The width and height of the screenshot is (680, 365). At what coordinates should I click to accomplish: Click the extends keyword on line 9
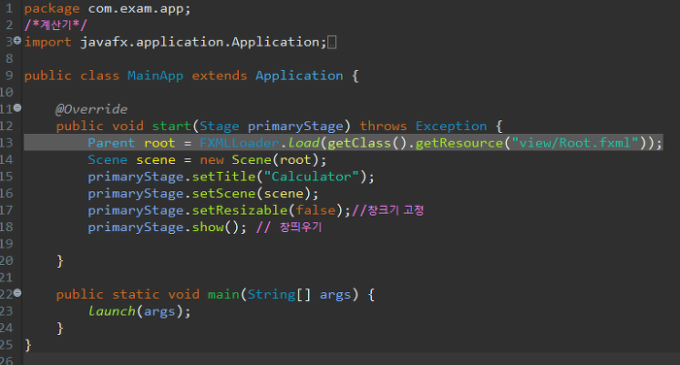point(220,76)
